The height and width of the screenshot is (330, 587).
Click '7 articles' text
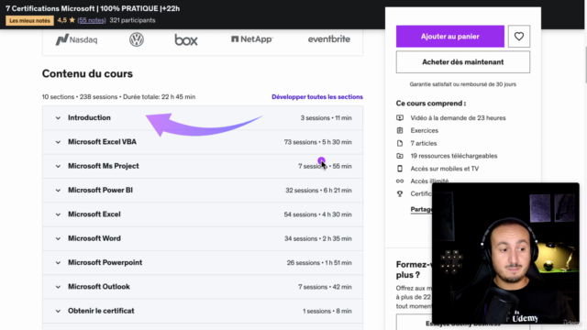pyautogui.click(x=424, y=143)
